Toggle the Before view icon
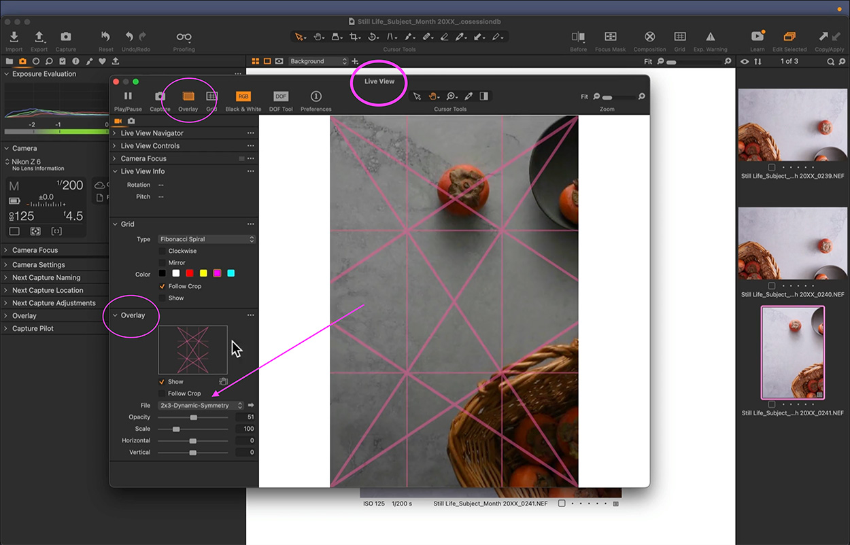 [x=578, y=37]
